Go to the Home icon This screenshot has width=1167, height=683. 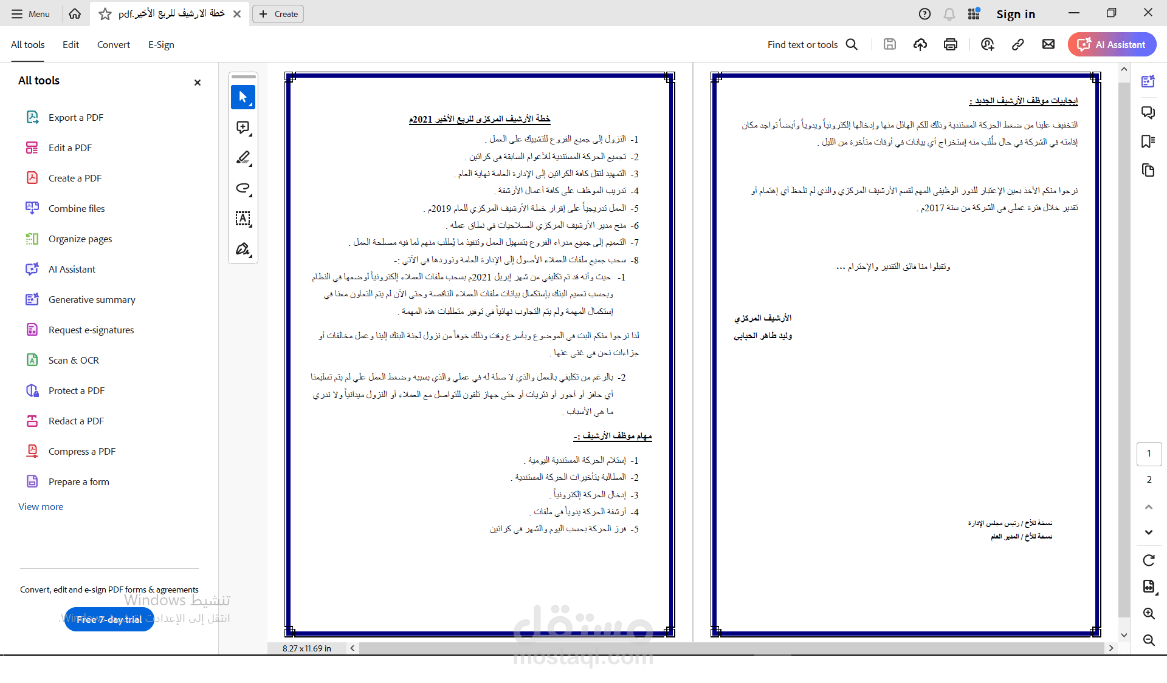click(75, 14)
